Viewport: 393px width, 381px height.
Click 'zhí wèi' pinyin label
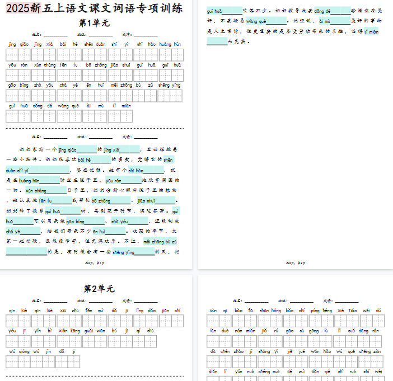373,371
